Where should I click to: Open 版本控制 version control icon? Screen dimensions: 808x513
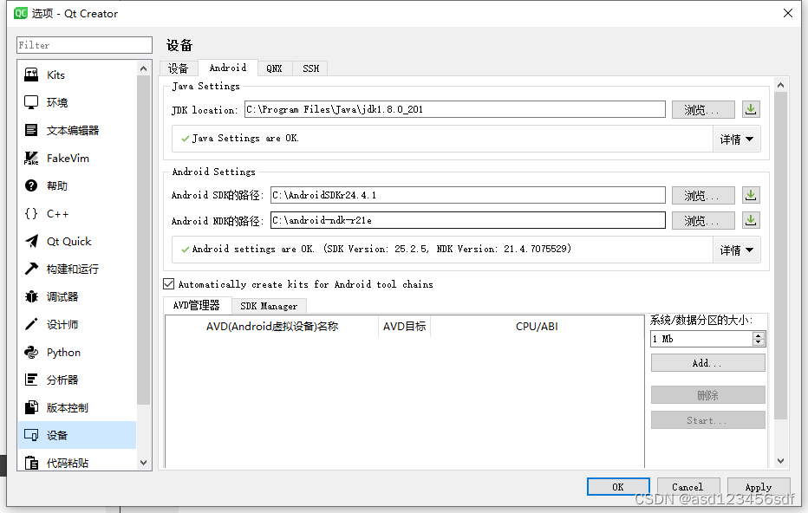(31, 408)
